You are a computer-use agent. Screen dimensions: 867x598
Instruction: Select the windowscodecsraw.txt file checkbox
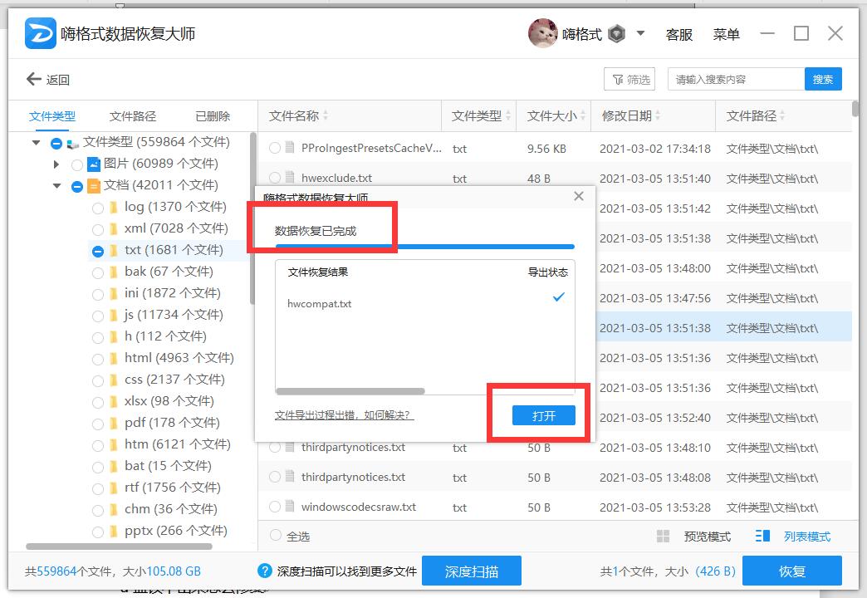coord(275,506)
